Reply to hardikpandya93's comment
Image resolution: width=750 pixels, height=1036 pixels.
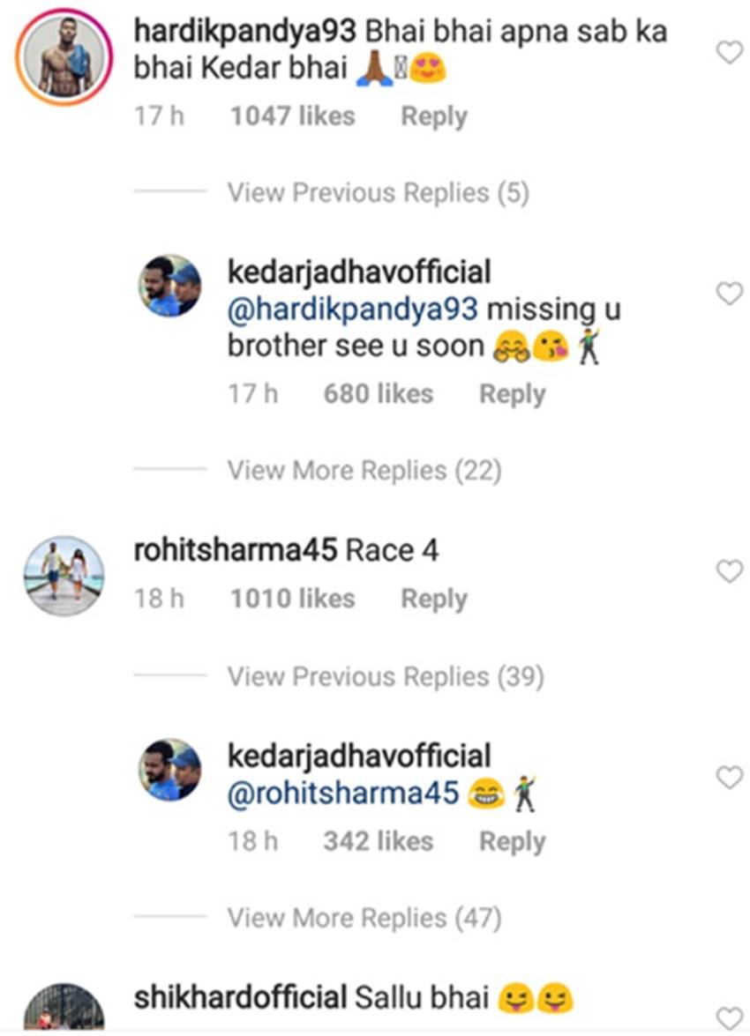pos(433,116)
